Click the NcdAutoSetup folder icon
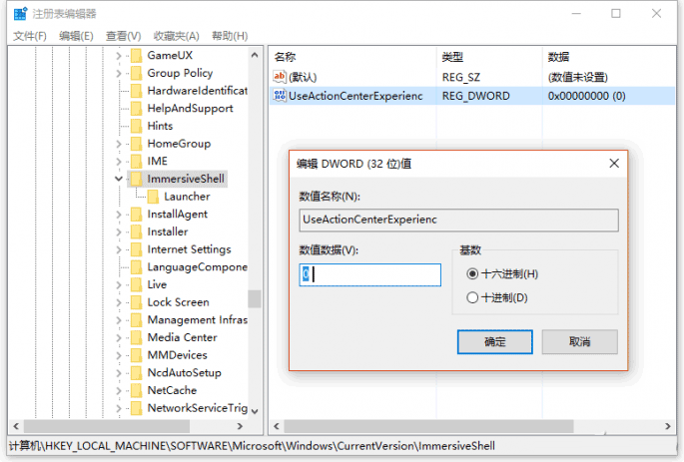Screen dimensions: 684x462 click(x=137, y=373)
